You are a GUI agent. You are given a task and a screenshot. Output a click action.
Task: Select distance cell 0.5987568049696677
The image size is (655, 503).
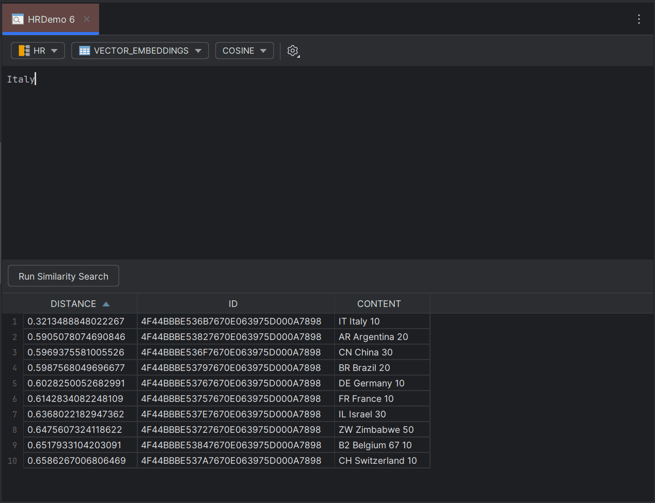click(81, 368)
